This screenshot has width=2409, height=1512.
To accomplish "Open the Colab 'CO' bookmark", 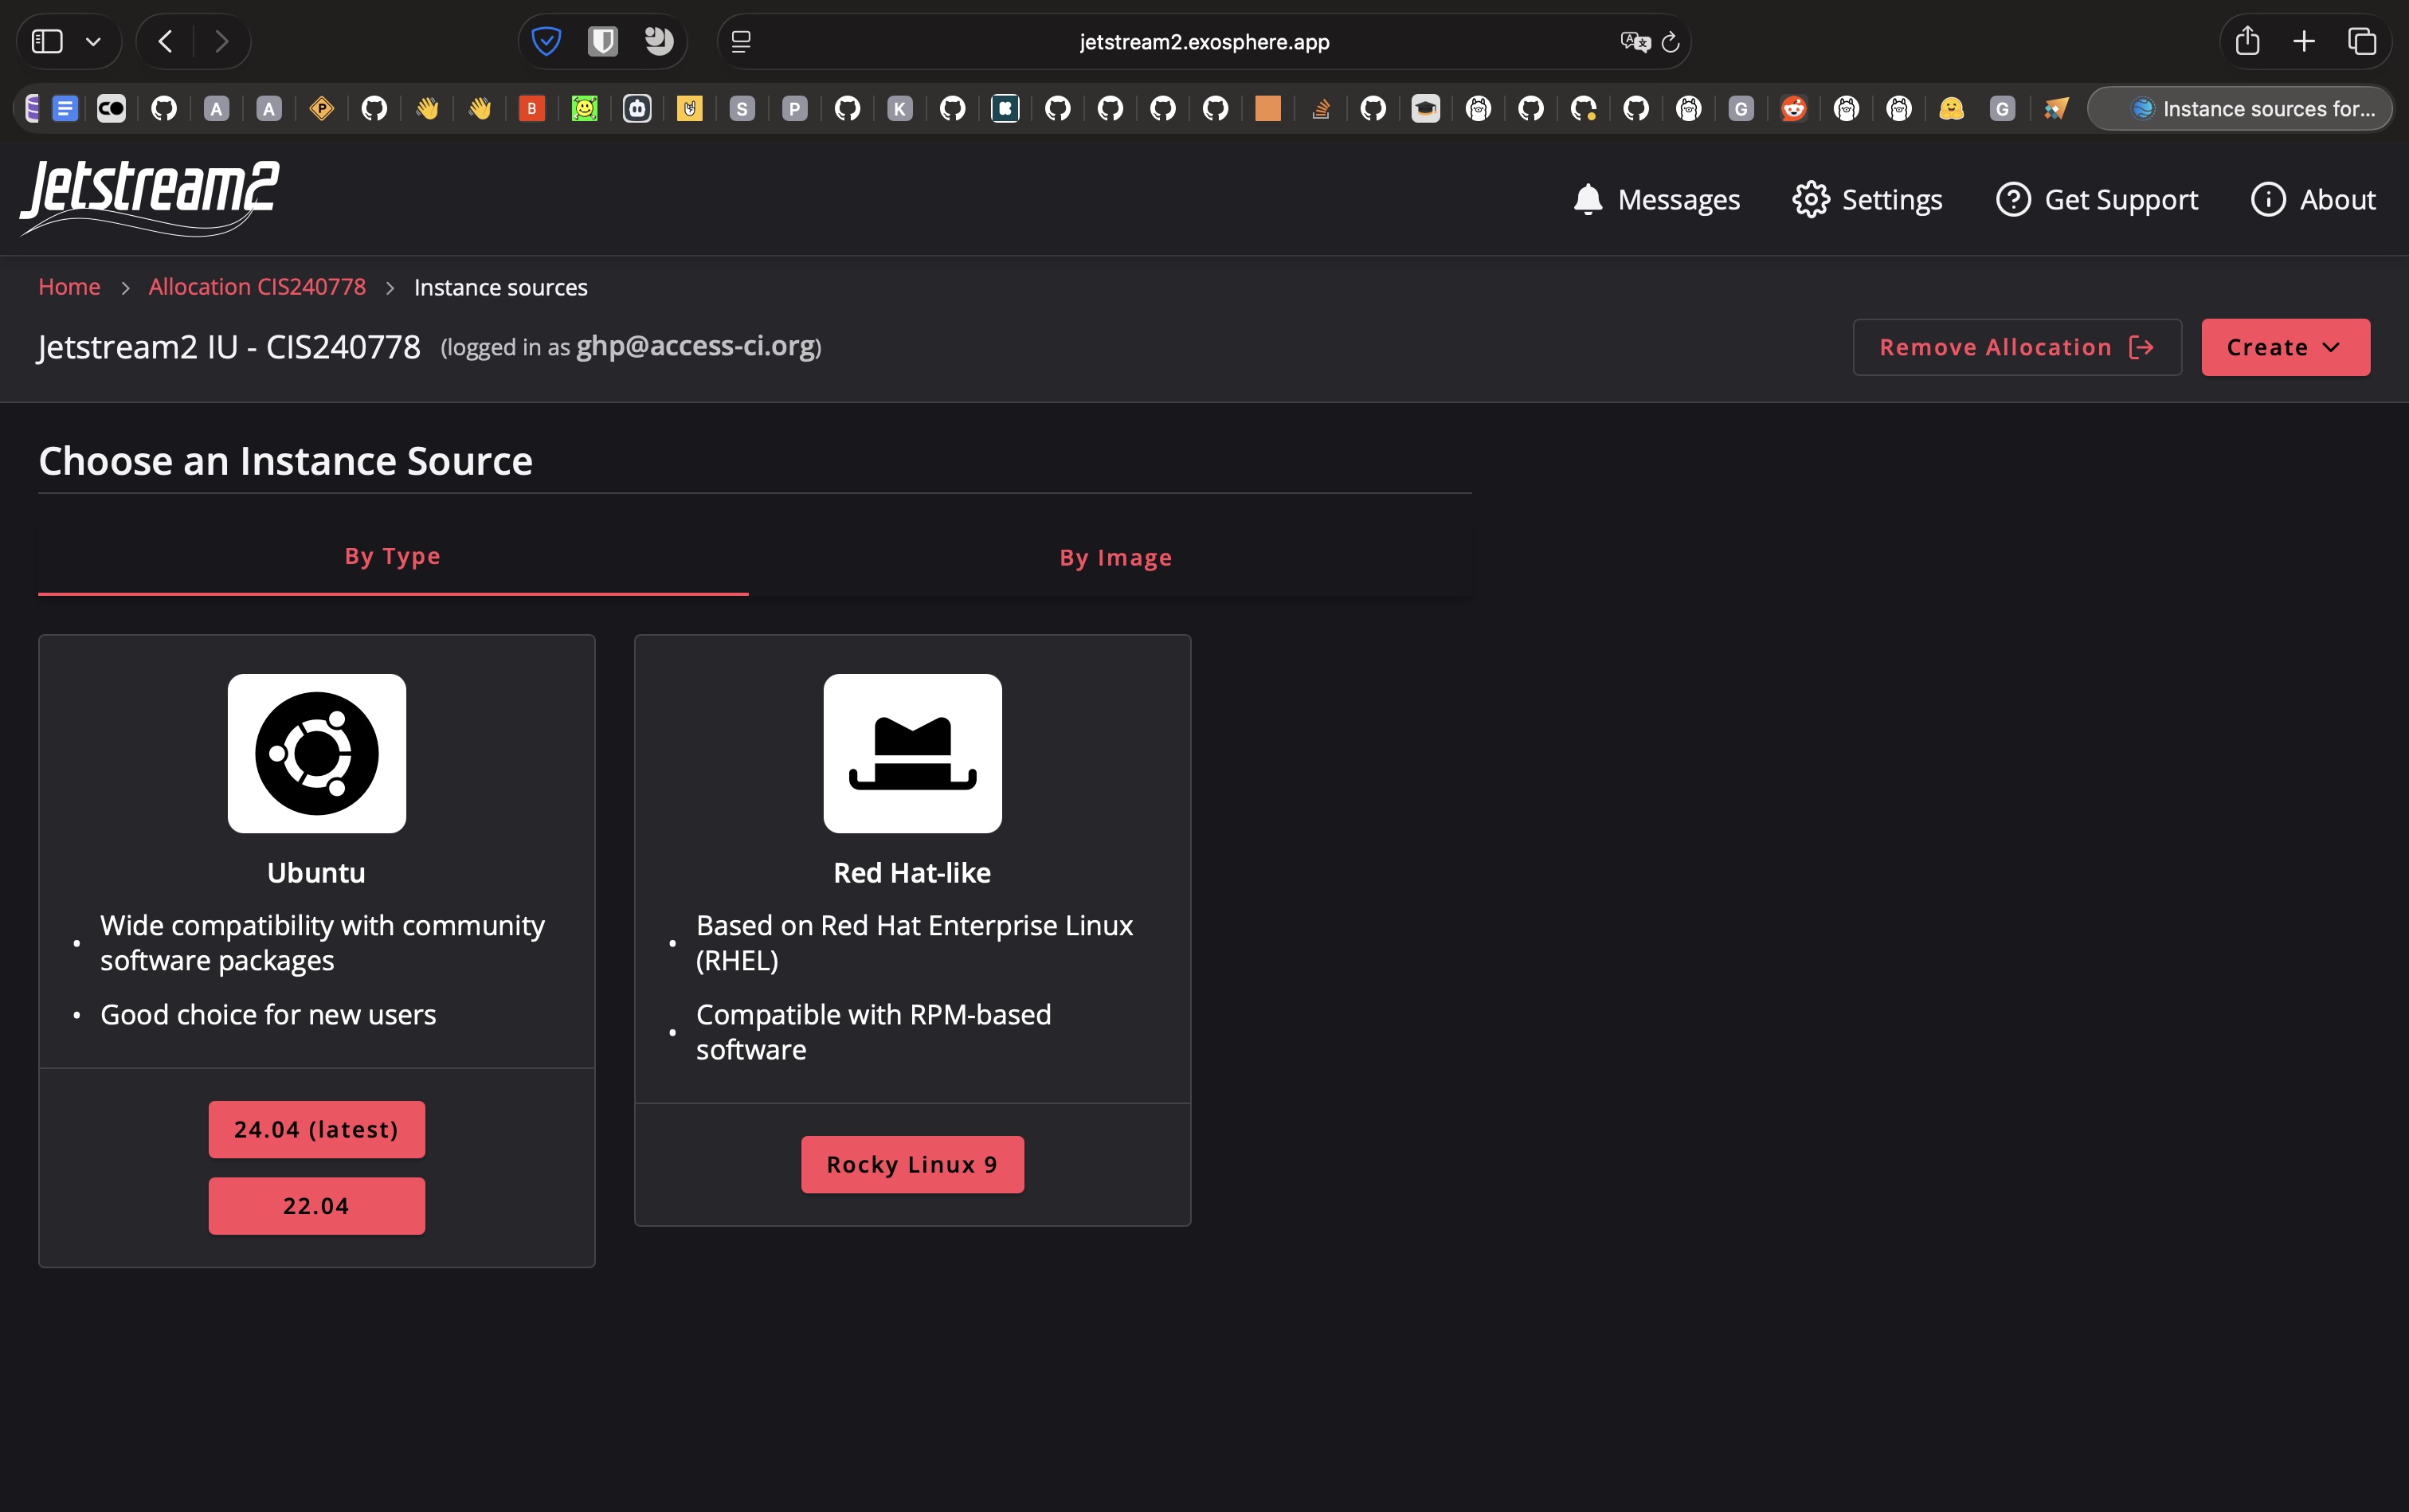I will (111, 108).
